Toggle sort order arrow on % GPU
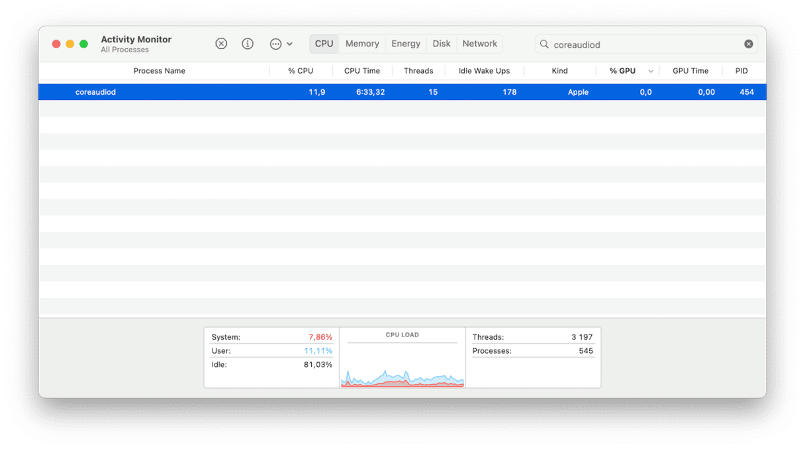The width and height of the screenshot is (805, 449). (x=651, y=72)
